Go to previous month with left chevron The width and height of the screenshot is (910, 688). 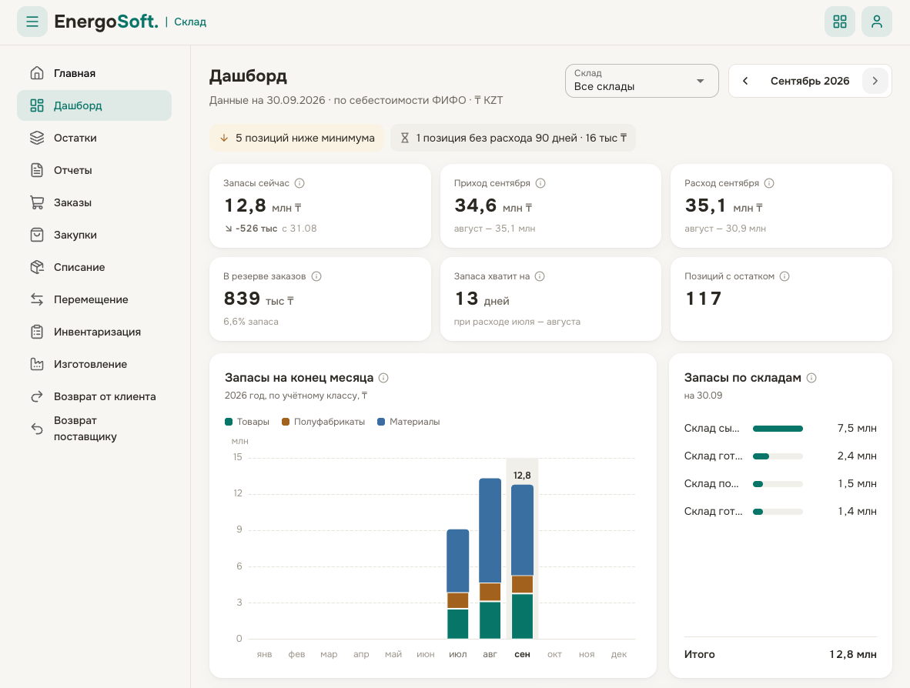[745, 81]
